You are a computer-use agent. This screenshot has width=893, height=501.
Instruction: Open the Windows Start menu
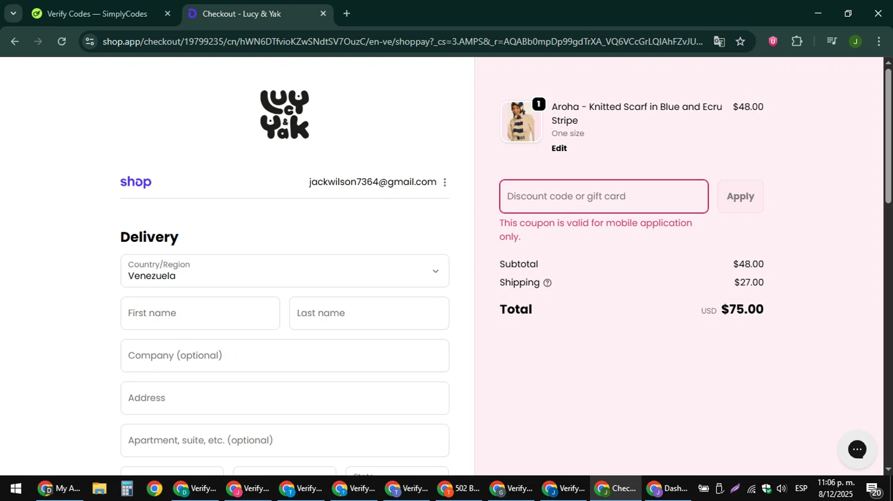[16, 489]
